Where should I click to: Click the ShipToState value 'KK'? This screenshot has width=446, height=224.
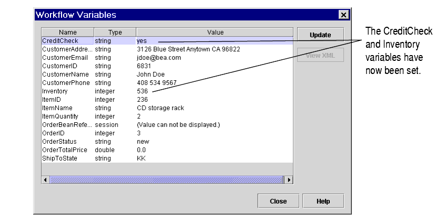141,158
